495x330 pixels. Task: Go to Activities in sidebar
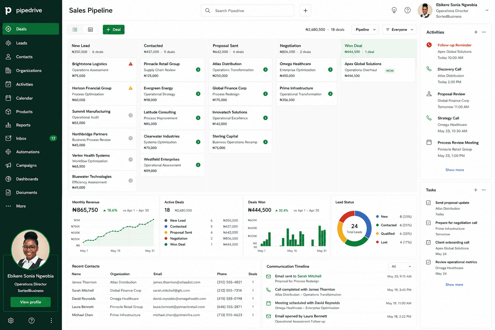(x=31, y=84)
